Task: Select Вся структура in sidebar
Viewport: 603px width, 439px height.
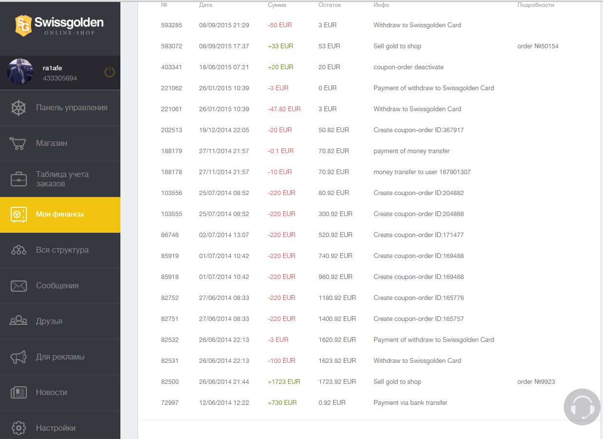Action: pyautogui.click(x=62, y=250)
